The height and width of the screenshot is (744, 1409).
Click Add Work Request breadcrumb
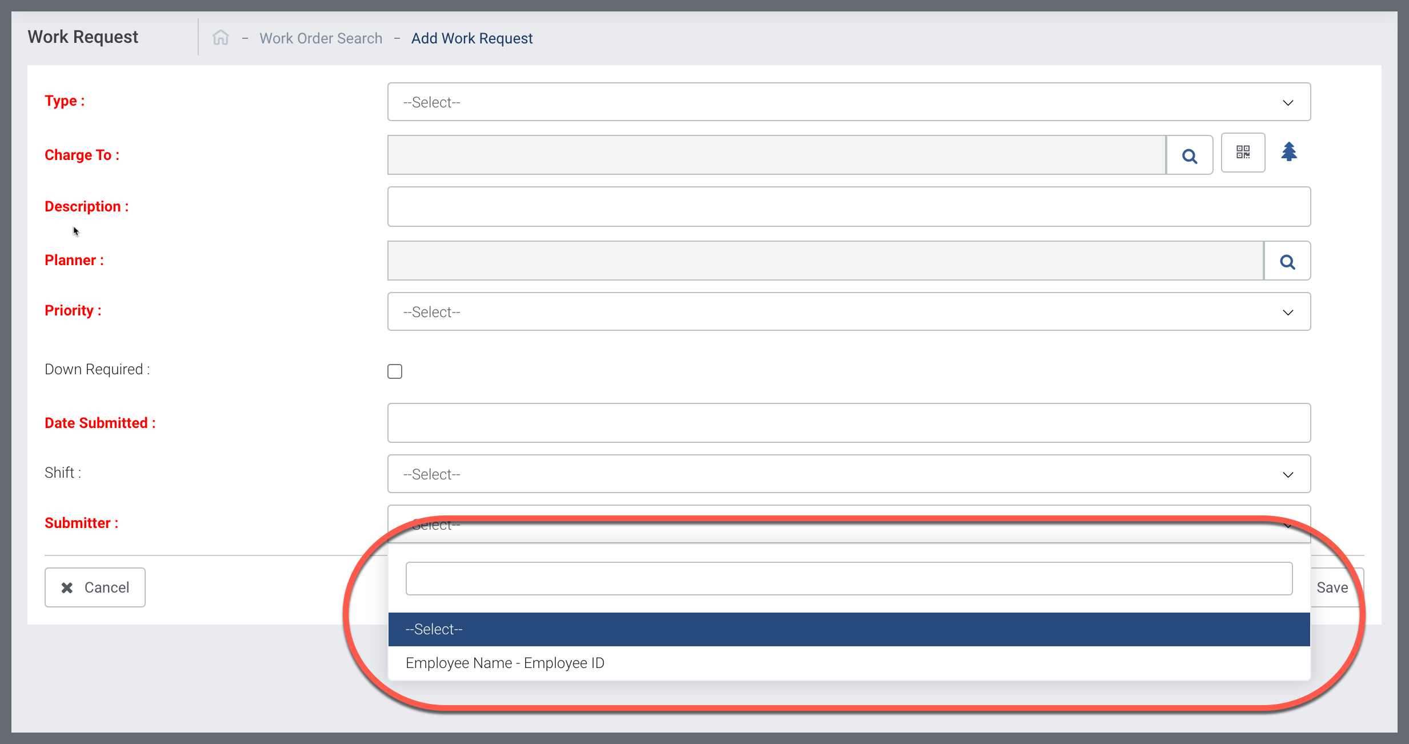pyautogui.click(x=472, y=38)
